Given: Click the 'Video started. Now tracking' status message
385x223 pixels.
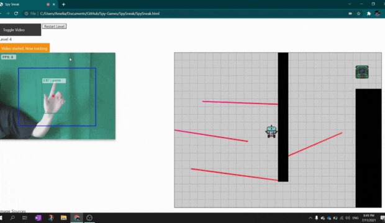Looking at the screenshot, I should point(25,48).
